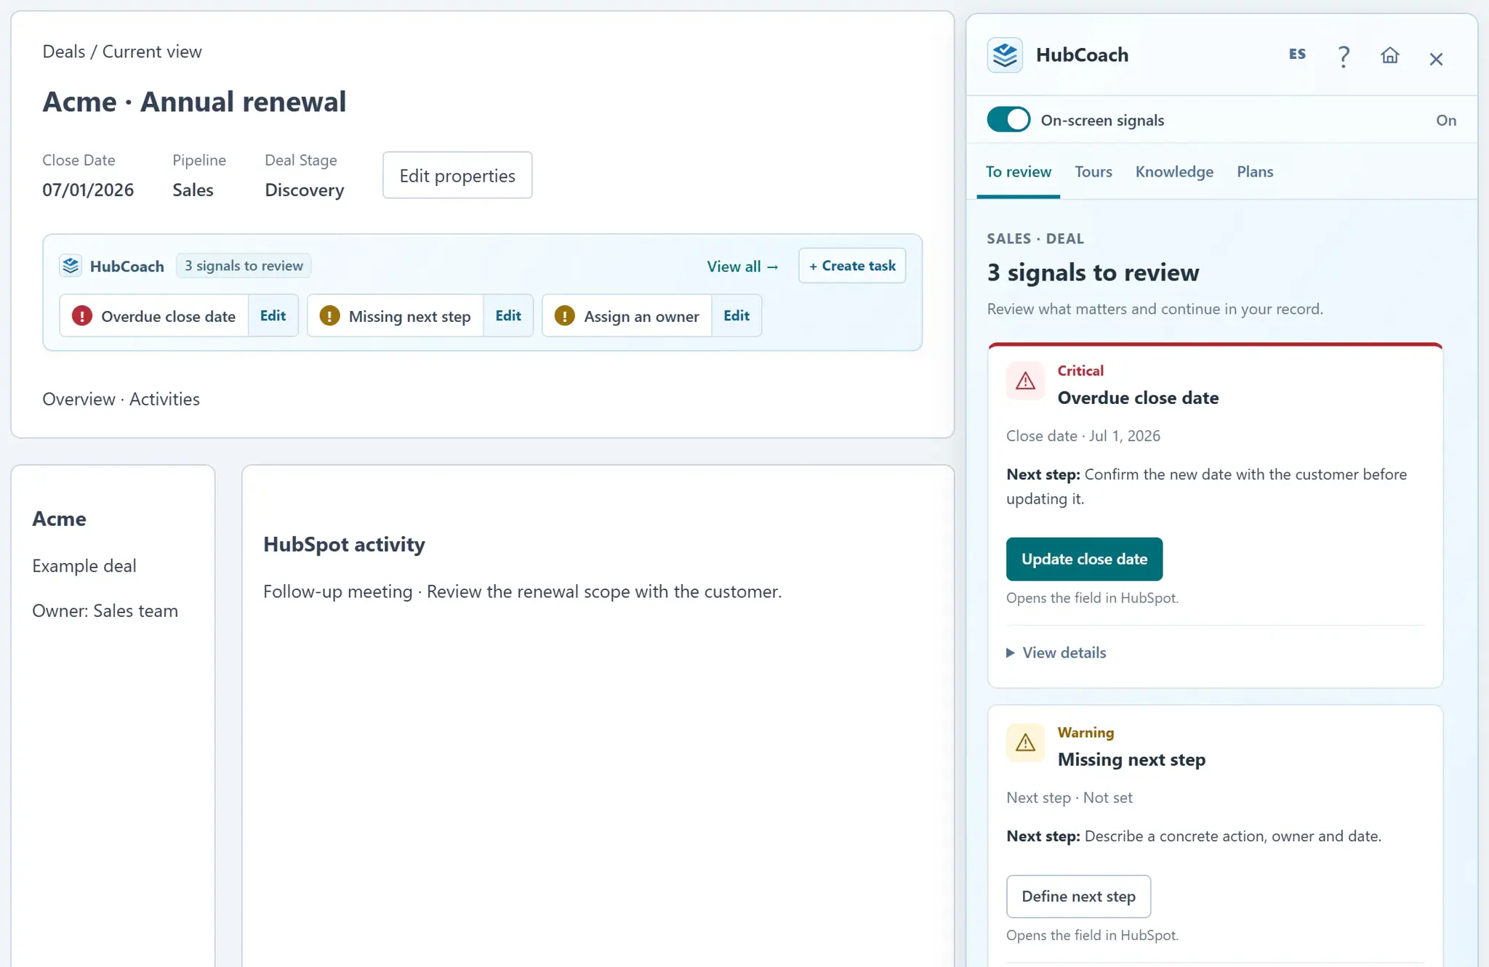Click the Pipeline value Sales
The image size is (1489, 967).
pyautogui.click(x=193, y=190)
